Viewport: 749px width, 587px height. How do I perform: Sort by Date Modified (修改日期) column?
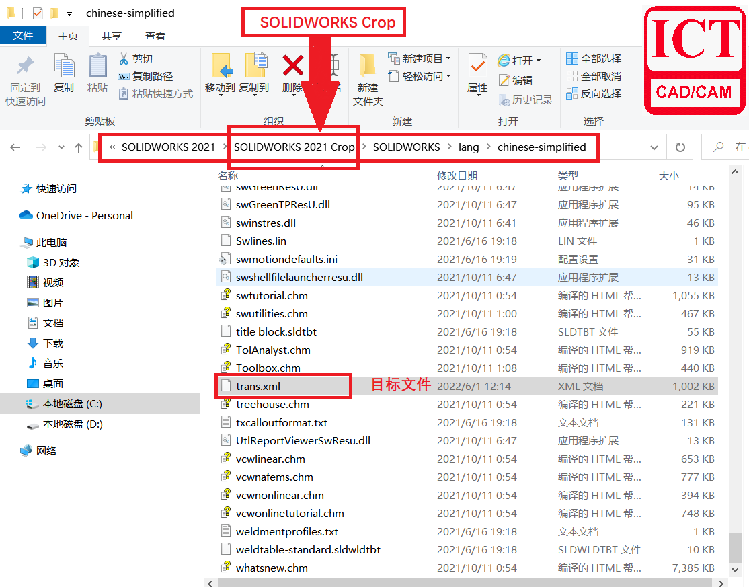click(x=457, y=175)
